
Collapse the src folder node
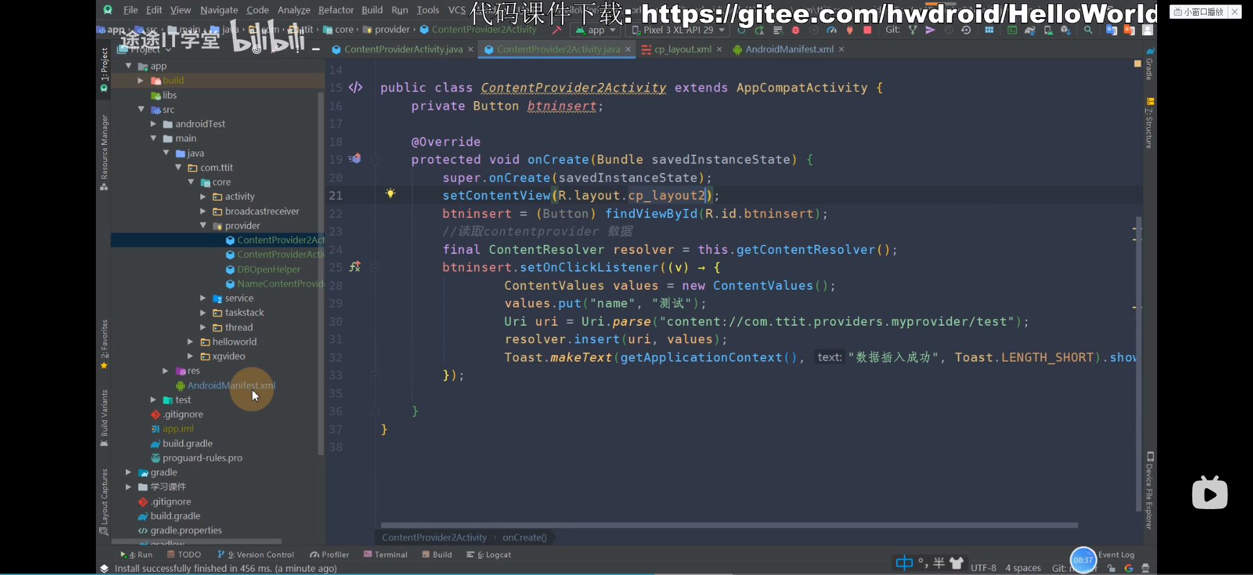pos(141,110)
